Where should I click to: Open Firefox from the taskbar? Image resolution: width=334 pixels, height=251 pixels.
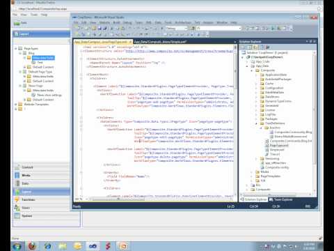pos(33,246)
